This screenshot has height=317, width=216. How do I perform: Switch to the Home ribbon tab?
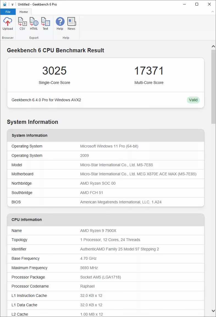click(24, 12)
